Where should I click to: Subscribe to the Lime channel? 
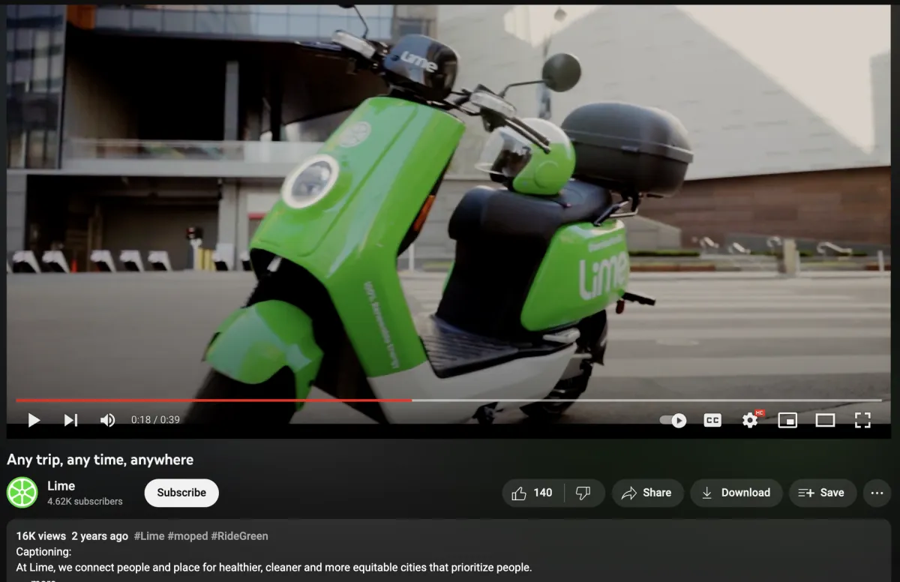coord(181,493)
